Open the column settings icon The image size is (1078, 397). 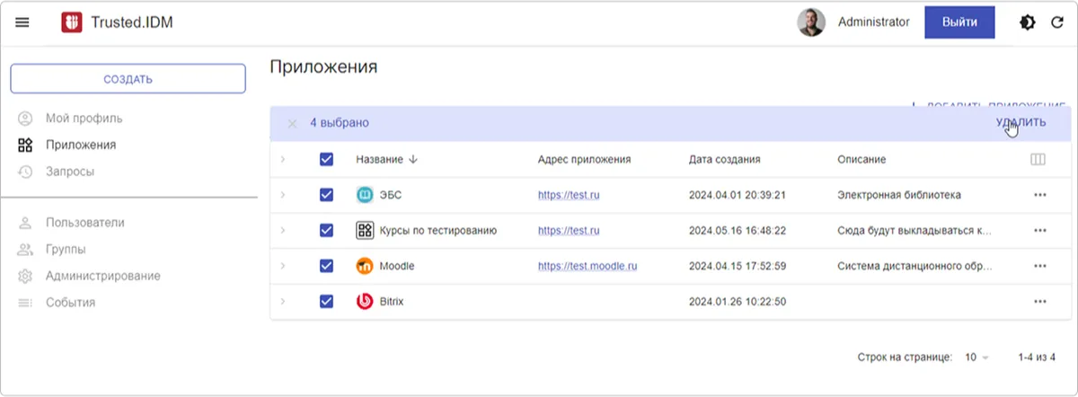1038,160
